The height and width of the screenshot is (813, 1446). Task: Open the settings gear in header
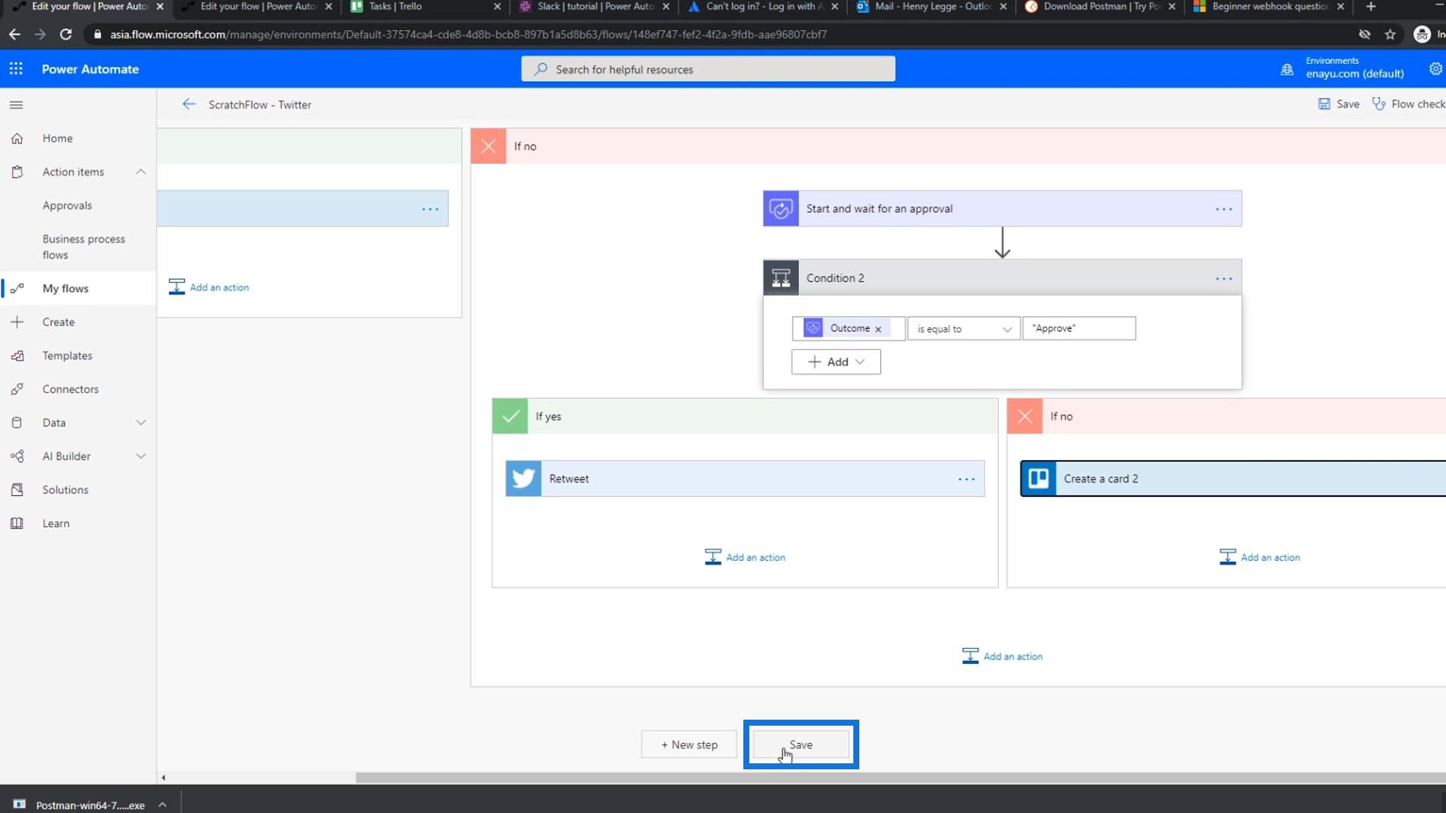pyautogui.click(x=1435, y=69)
